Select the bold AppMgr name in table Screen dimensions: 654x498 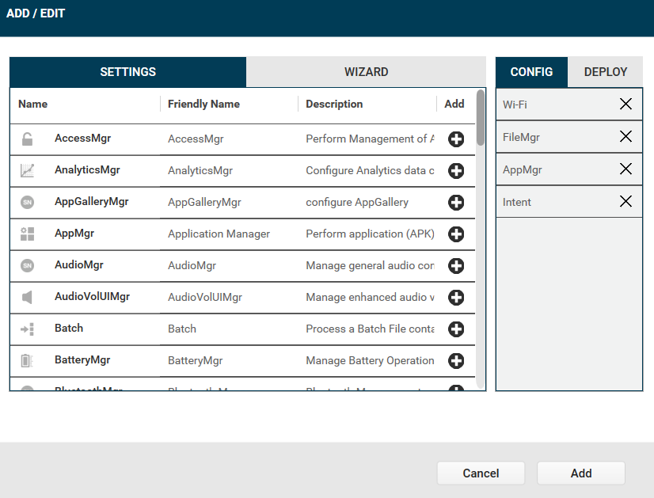pyautogui.click(x=74, y=233)
